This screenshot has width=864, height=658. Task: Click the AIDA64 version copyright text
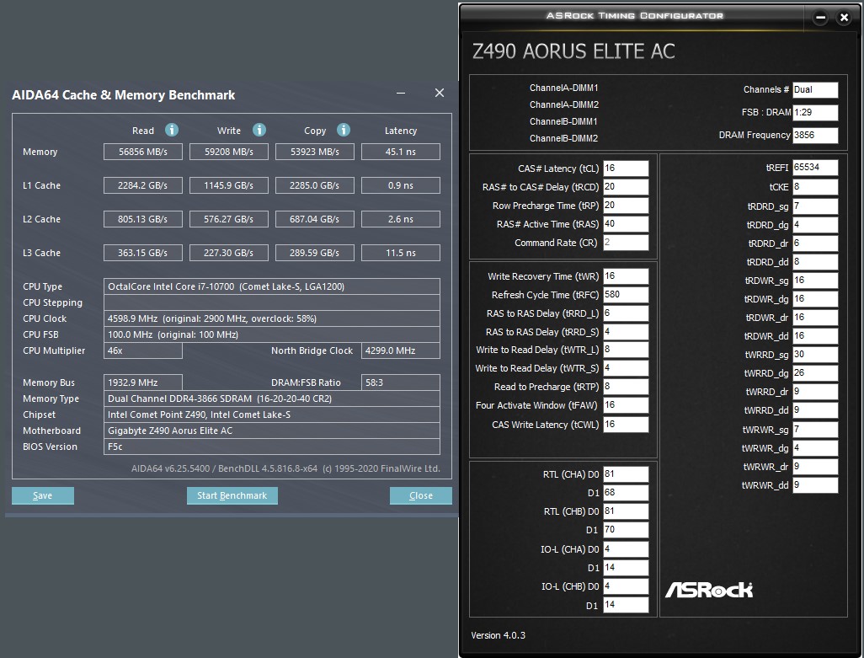pyautogui.click(x=285, y=468)
